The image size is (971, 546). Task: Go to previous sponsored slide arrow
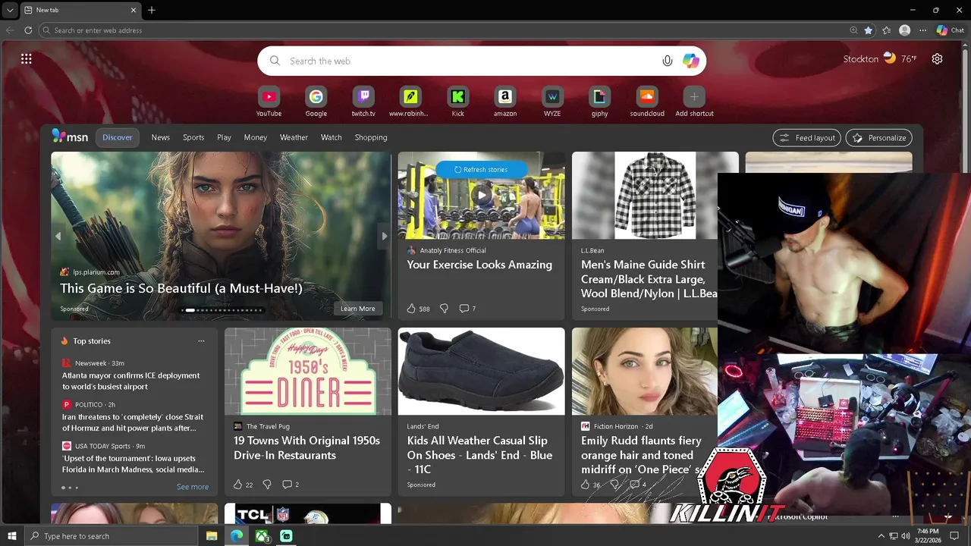(58, 236)
